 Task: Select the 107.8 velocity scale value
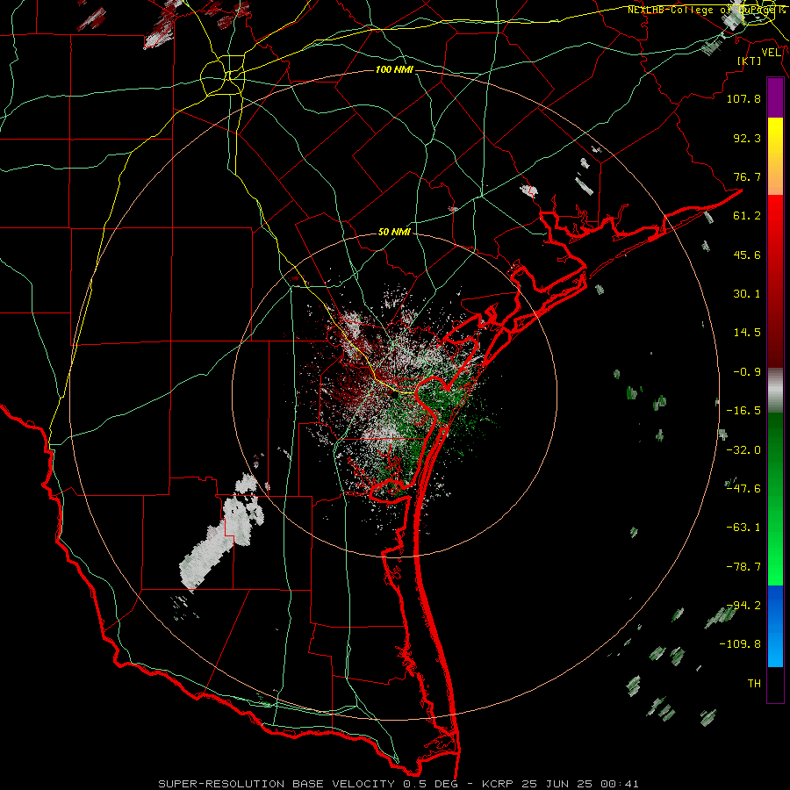(743, 98)
